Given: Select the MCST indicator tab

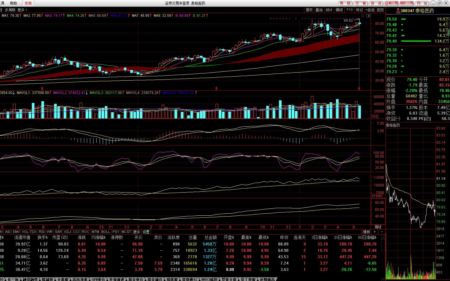Looking at the screenshot, I should 126,232.
